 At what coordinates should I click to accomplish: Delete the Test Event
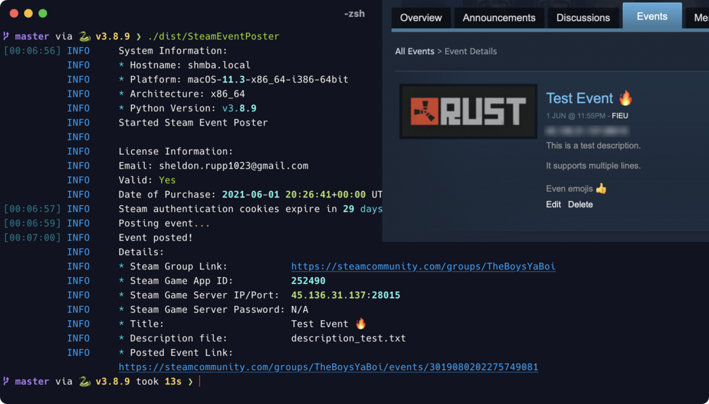click(x=580, y=204)
